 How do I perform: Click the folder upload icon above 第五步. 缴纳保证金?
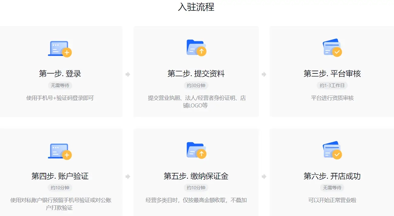click(196, 150)
